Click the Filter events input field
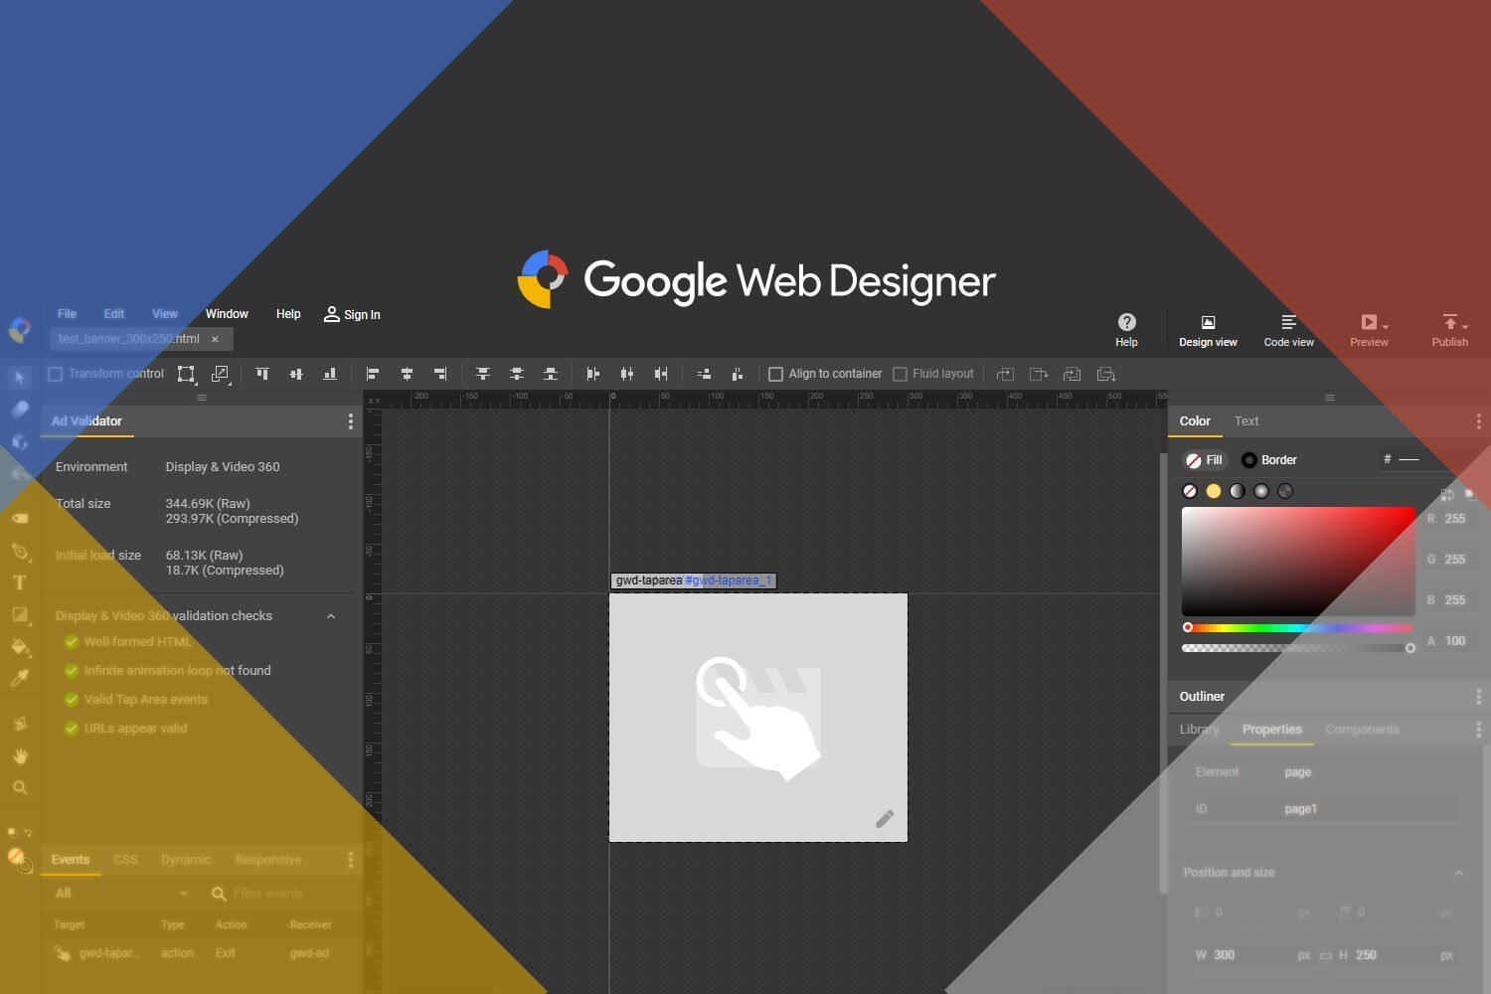The height and width of the screenshot is (994, 1491). 273,893
